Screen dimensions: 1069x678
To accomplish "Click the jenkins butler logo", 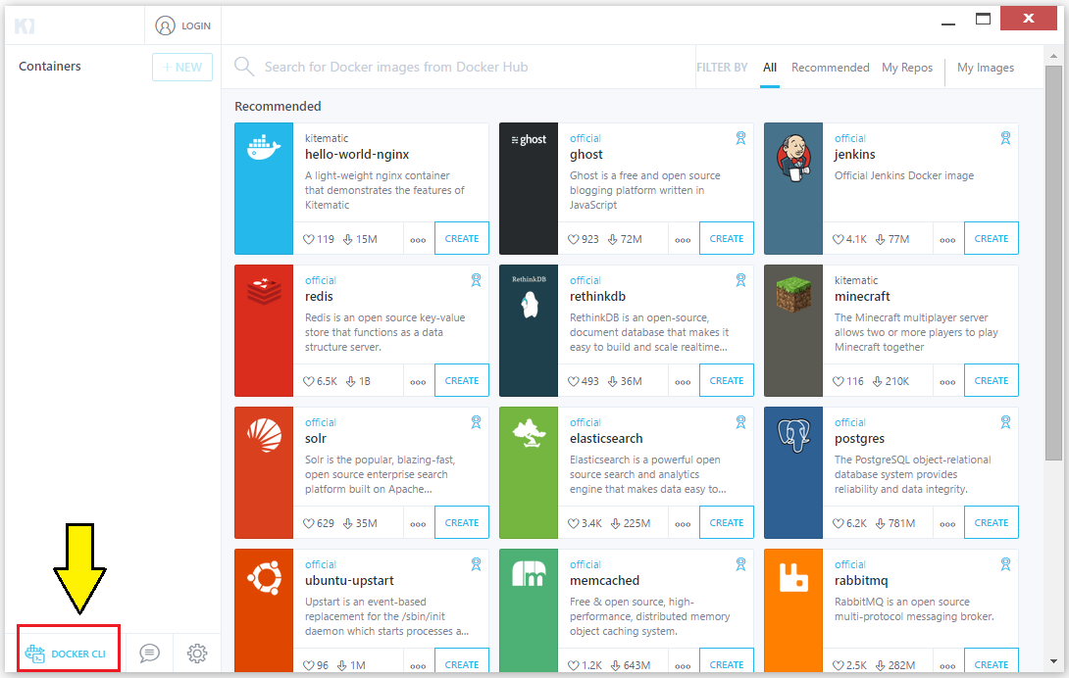I will click(x=793, y=158).
